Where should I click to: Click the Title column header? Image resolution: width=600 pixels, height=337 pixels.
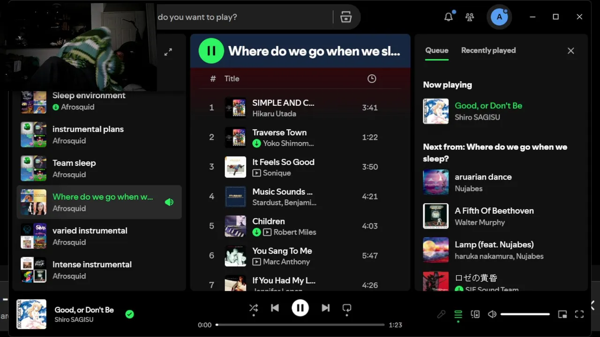[232, 79]
